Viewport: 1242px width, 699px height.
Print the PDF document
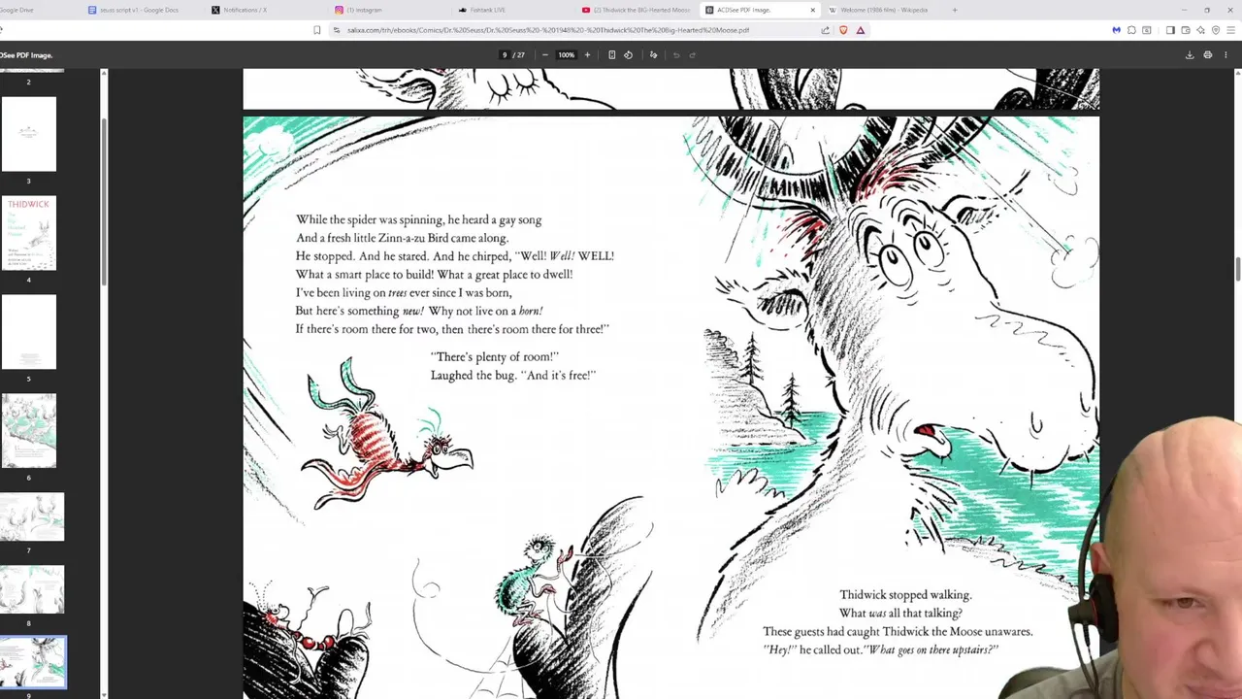pos(1208,55)
